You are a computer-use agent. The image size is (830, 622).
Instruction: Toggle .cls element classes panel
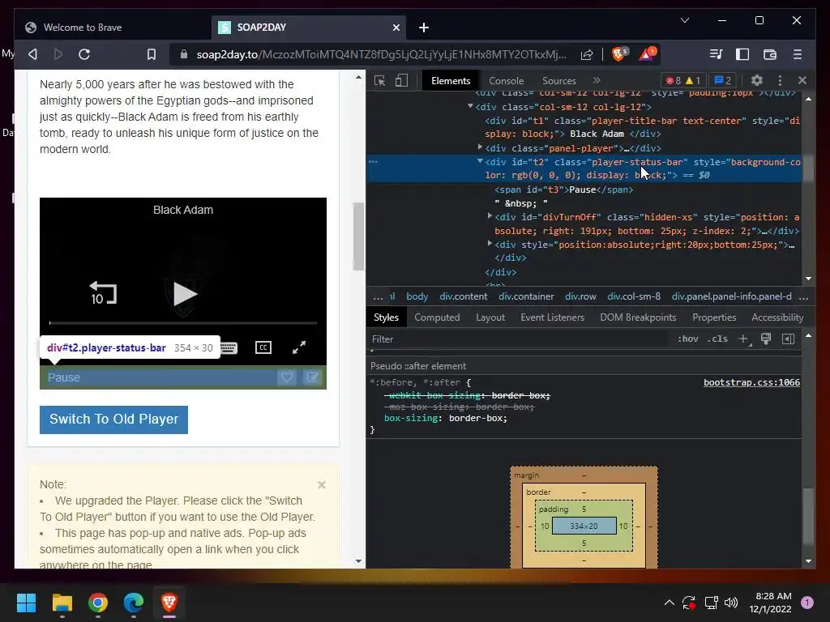tap(717, 339)
